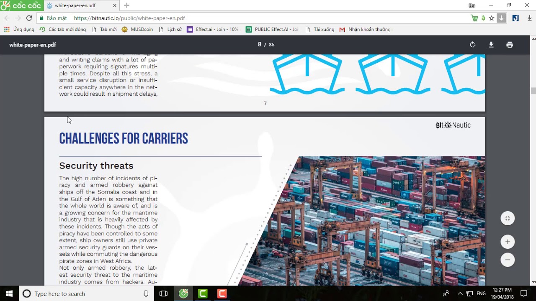Viewport: 536px width, 301px height.
Task: Close the white-paper-en.pdf tab
Action: point(114,5)
